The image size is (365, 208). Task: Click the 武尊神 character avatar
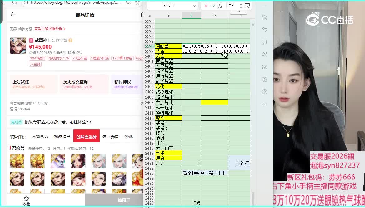(18, 46)
